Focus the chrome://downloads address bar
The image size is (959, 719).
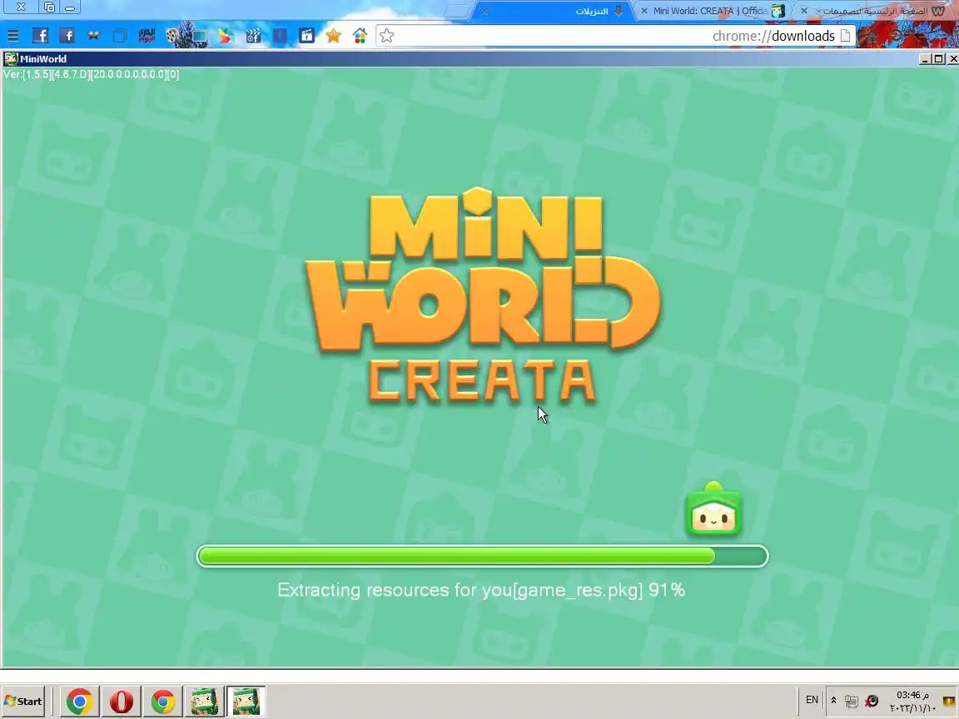[x=615, y=36]
